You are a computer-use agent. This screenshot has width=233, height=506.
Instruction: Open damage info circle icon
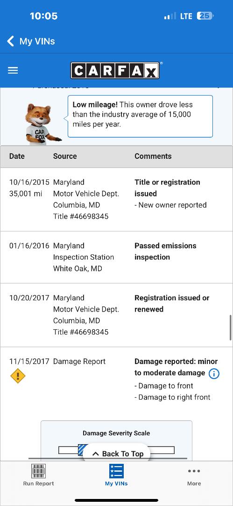[214, 374]
